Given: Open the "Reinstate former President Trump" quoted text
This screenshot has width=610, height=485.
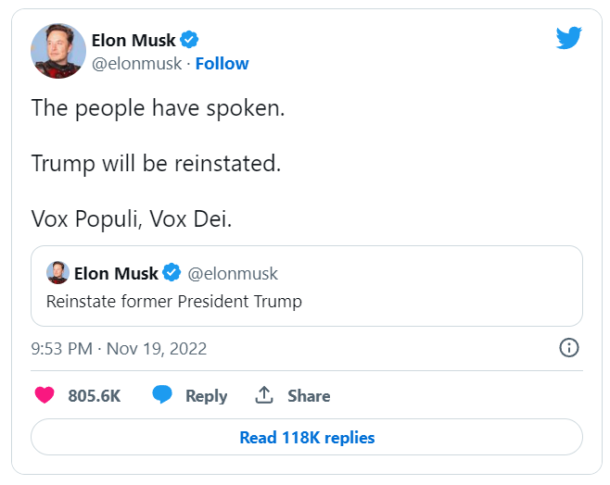Looking at the screenshot, I should pyautogui.click(x=174, y=301).
